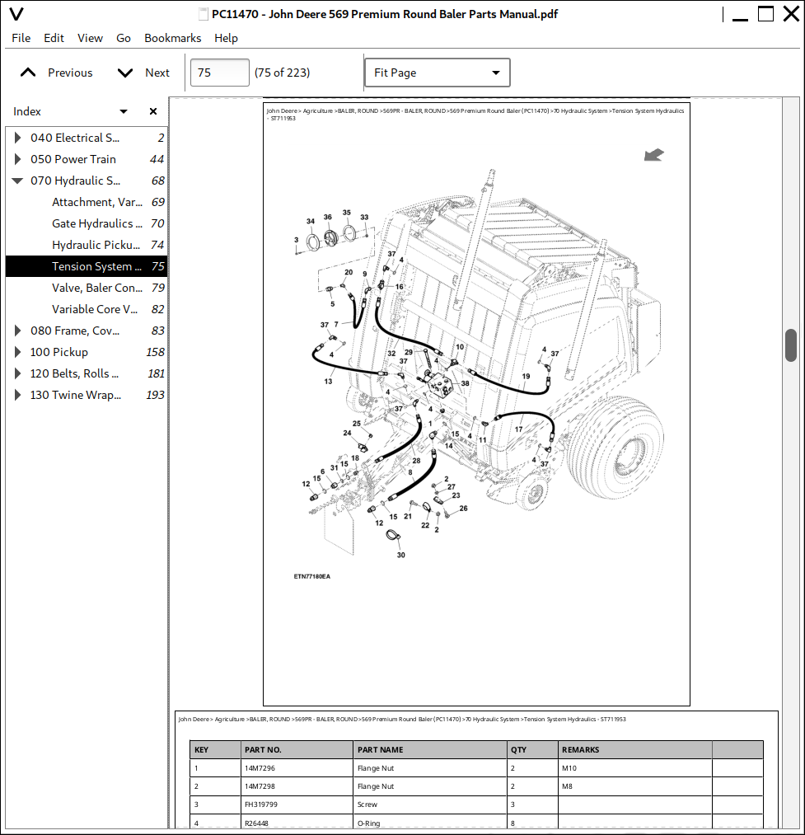Expand the 100 Pickup bookmark

click(x=17, y=352)
